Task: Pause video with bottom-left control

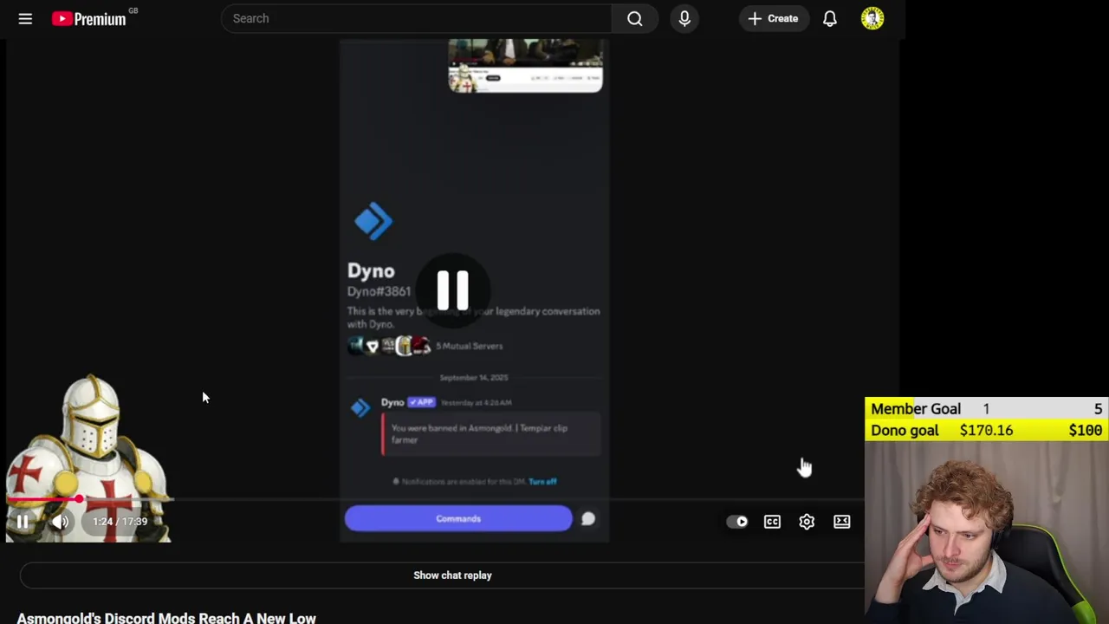Action: click(23, 522)
